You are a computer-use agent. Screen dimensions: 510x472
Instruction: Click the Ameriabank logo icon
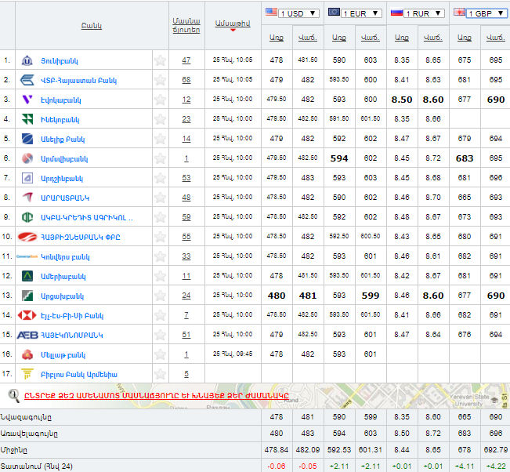tap(27, 276)
